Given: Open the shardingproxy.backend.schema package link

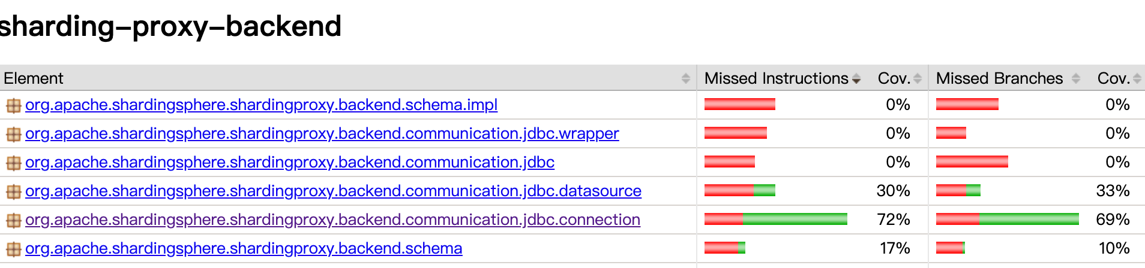Looking at the screenshot, I should coord(244,248).
